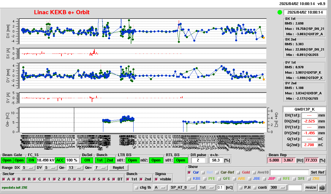Click the Set Ref button
Screen dimensions: 331x194
317,172
